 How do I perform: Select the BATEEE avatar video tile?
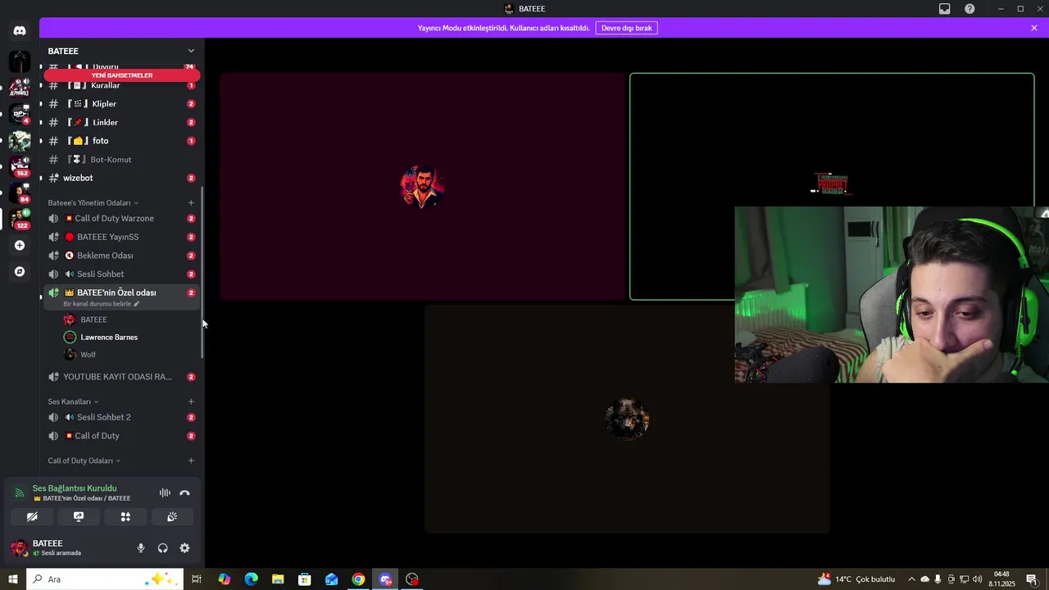point(422,187)
